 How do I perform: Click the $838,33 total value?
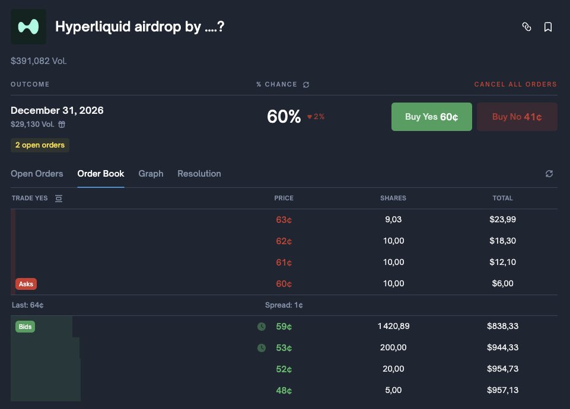coord(503,326)
